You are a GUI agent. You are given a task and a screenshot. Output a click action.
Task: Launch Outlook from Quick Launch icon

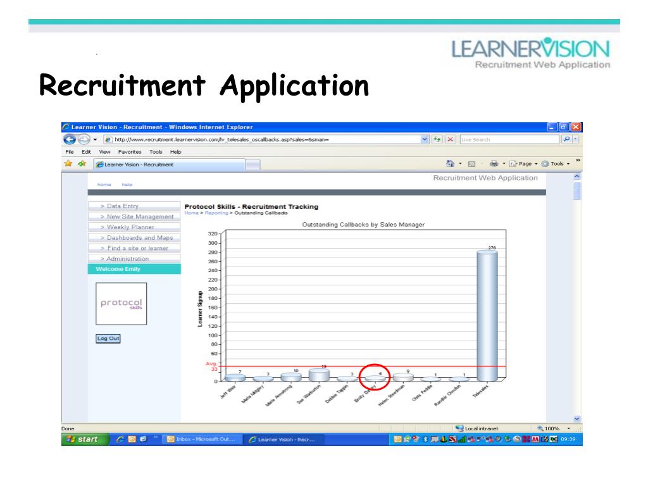[x=132, y=439]
